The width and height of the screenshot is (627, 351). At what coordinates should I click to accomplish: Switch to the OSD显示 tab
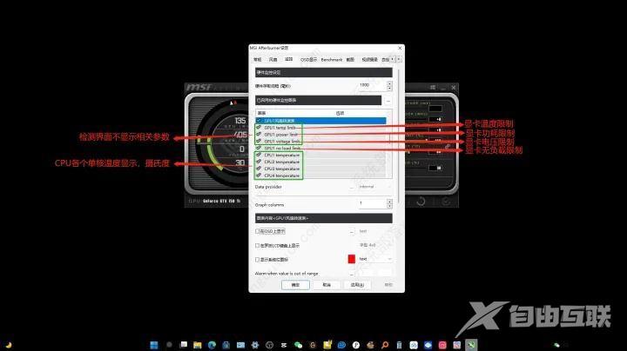[308, 59]
